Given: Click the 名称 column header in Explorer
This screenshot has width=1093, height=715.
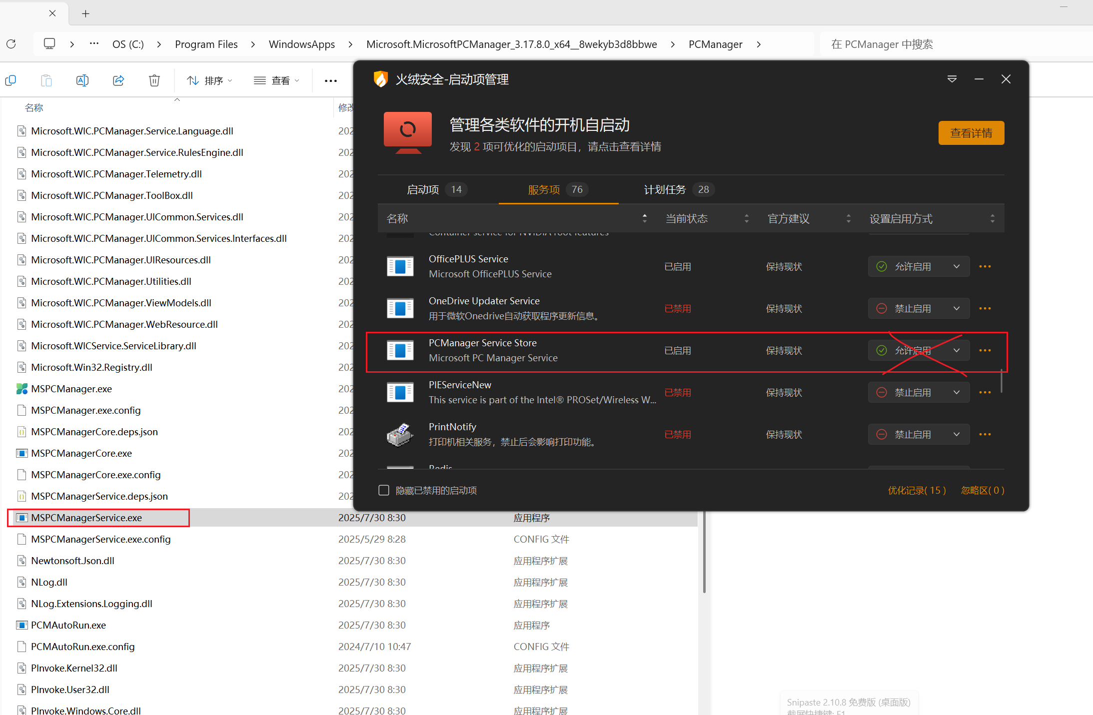Looking at the screenshot, I should point(34,107).
